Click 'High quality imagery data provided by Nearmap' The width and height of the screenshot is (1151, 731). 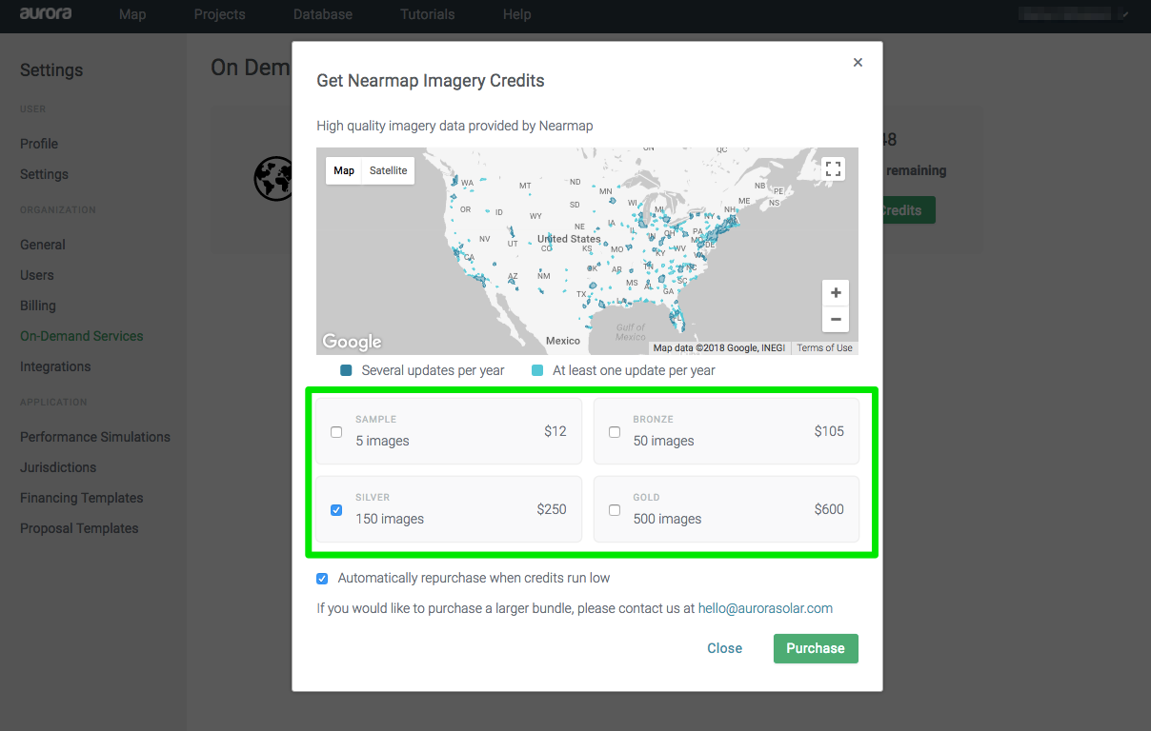455,126
